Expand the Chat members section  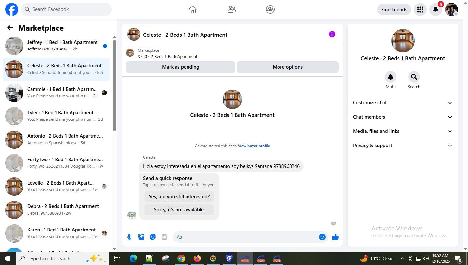[403, 117]
